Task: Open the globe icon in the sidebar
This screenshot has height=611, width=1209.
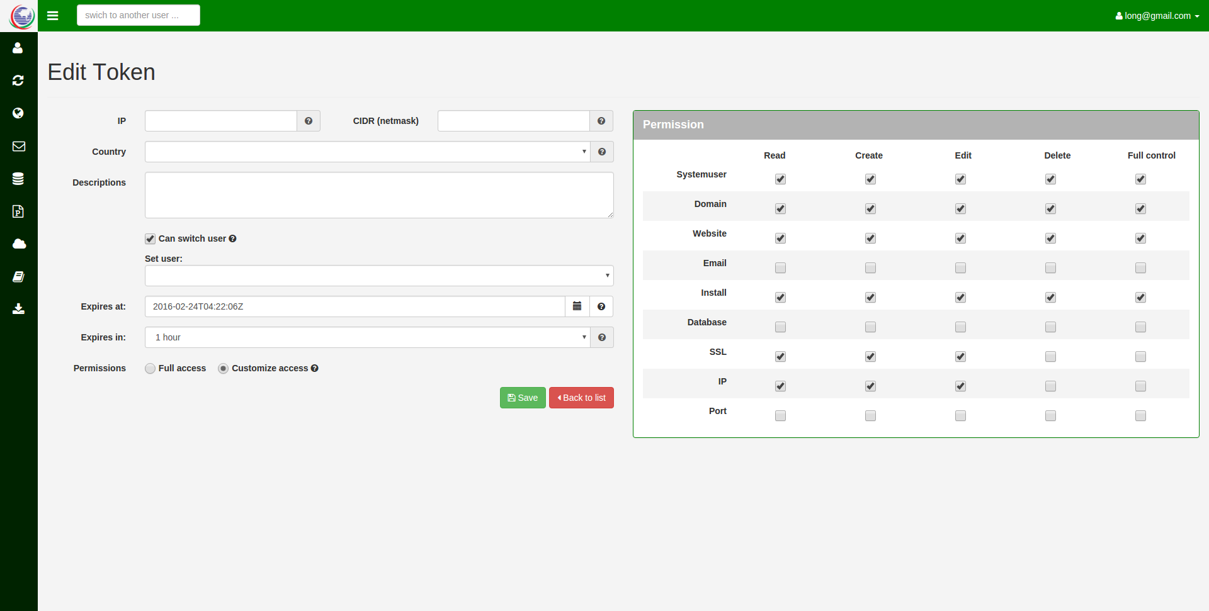Action: tap(18, 113)
